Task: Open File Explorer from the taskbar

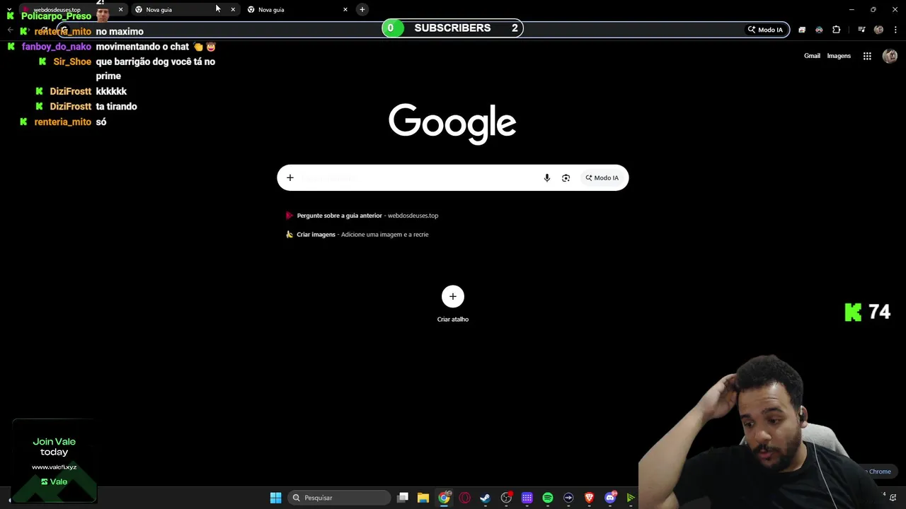Action: coord(423,498)
